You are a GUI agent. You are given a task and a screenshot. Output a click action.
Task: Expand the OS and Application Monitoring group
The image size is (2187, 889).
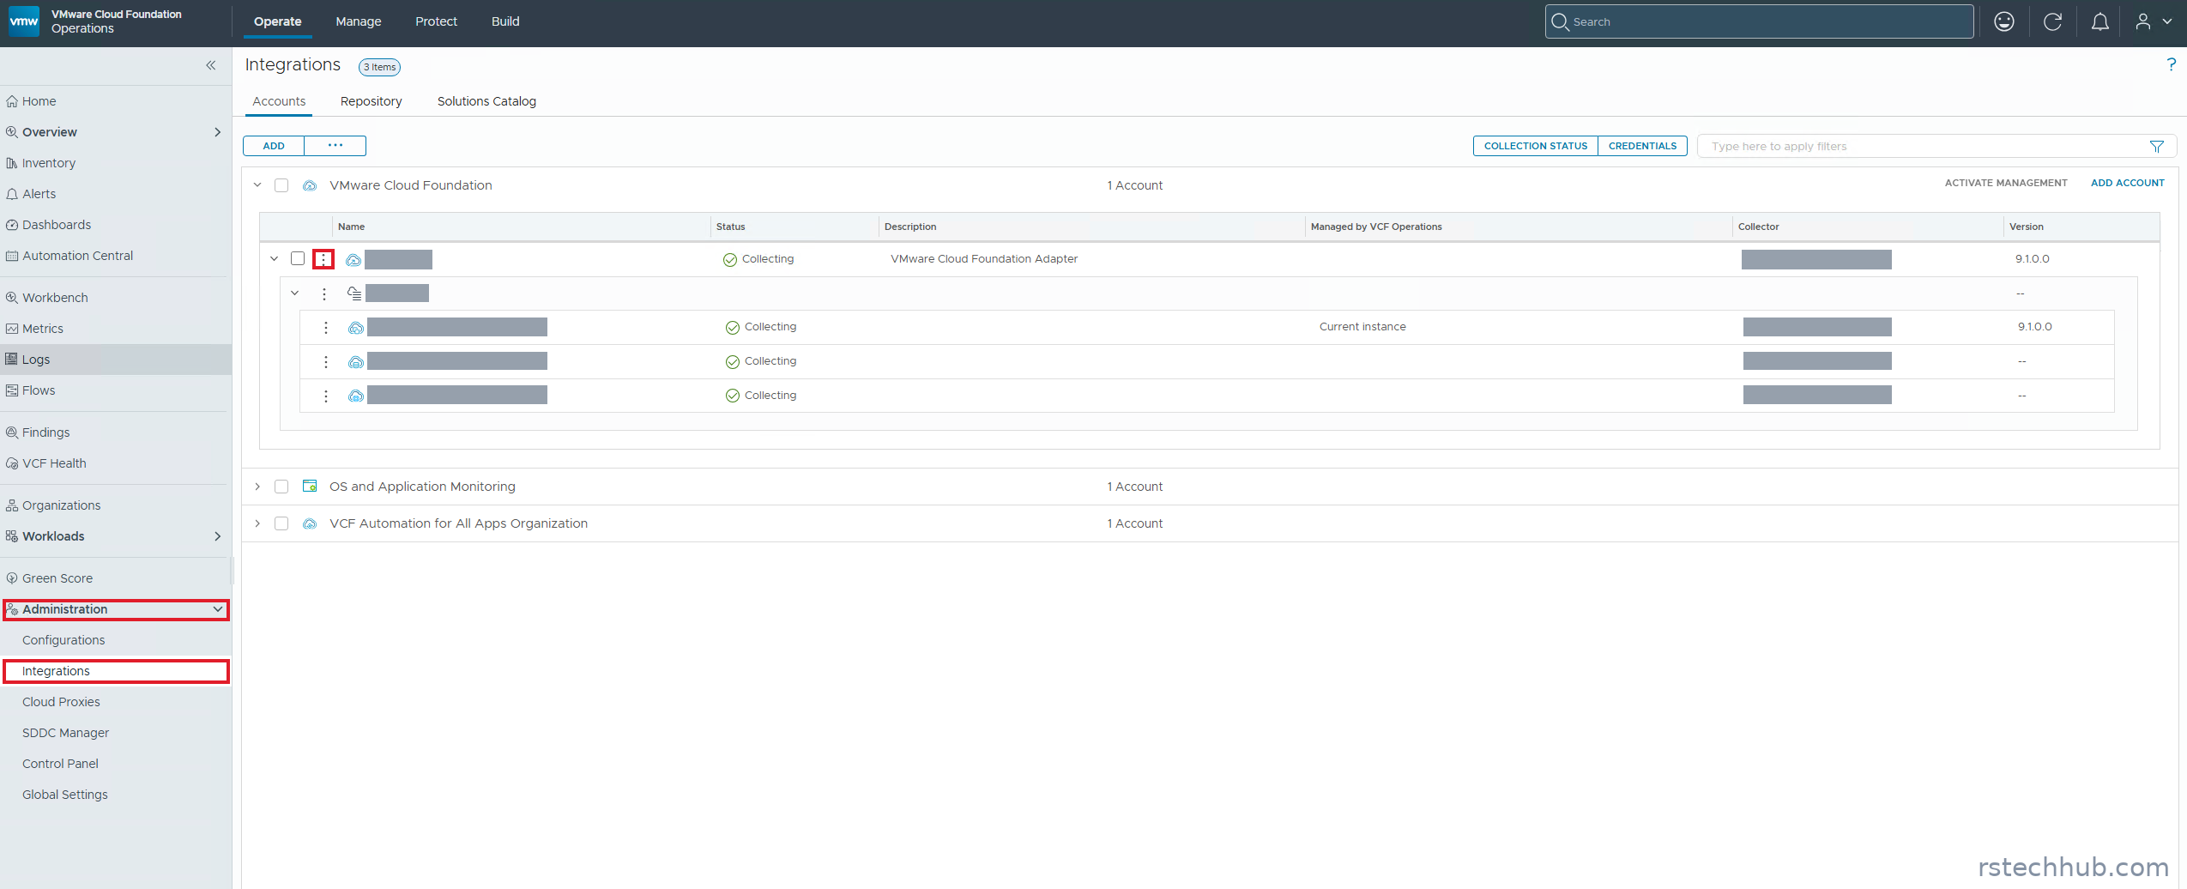257,487
